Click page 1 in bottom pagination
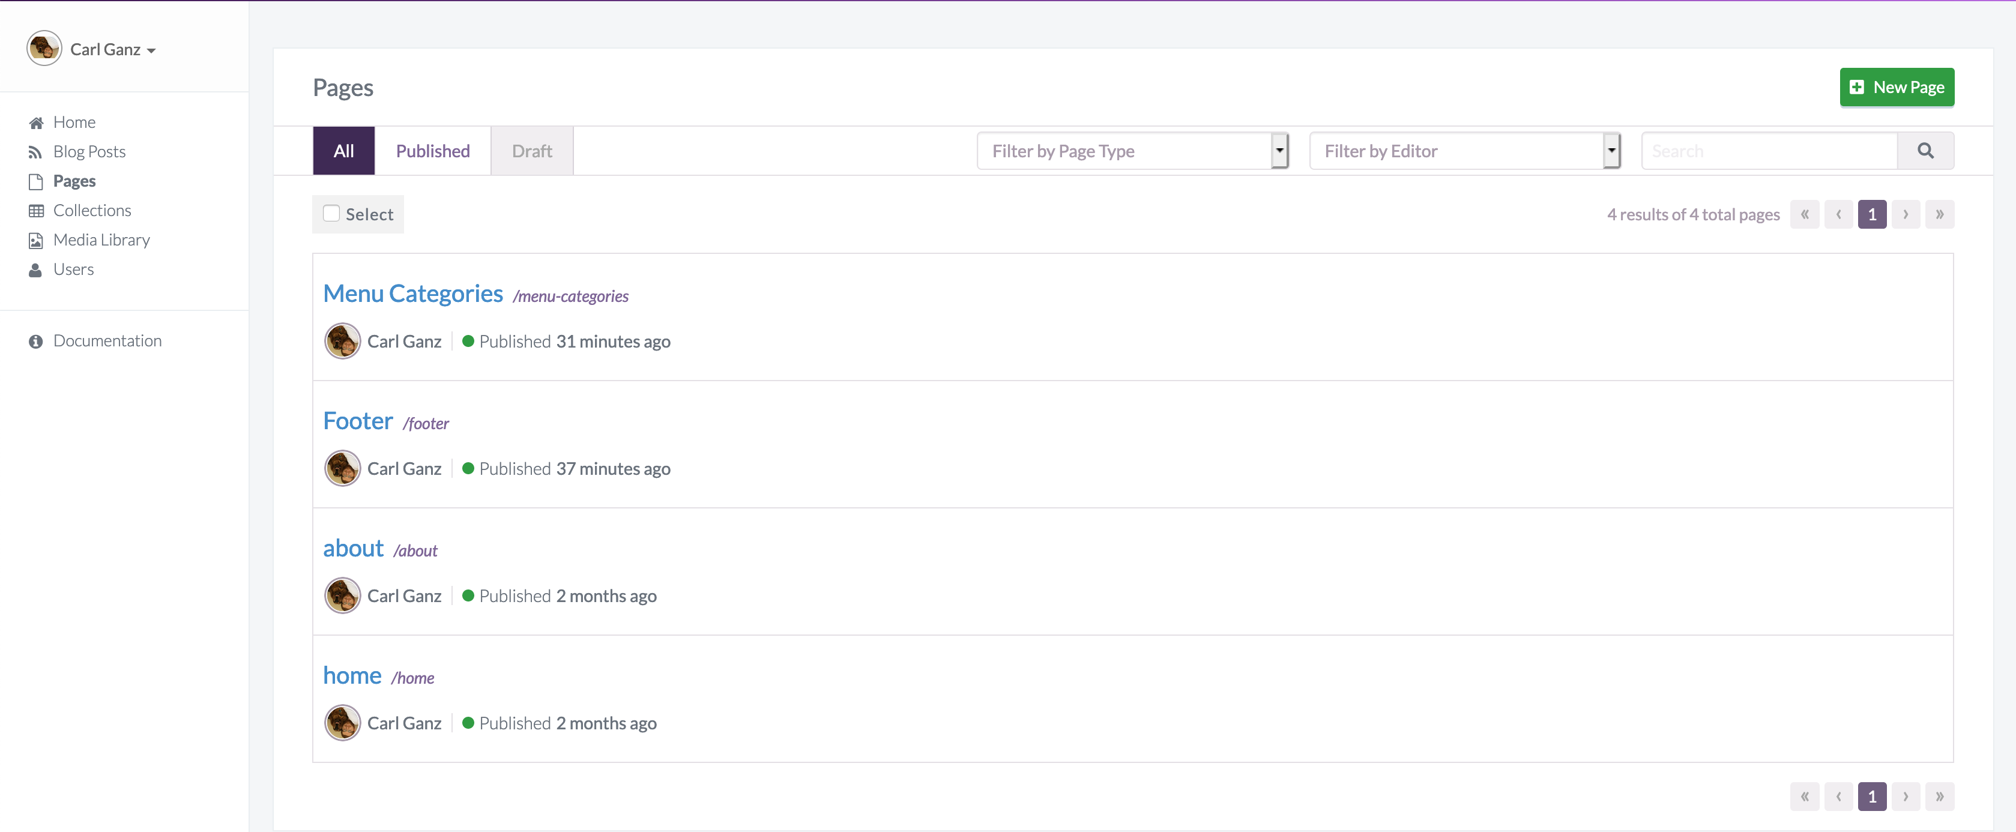Screen dimensions: 2016x832 (x=1872, y=797)
